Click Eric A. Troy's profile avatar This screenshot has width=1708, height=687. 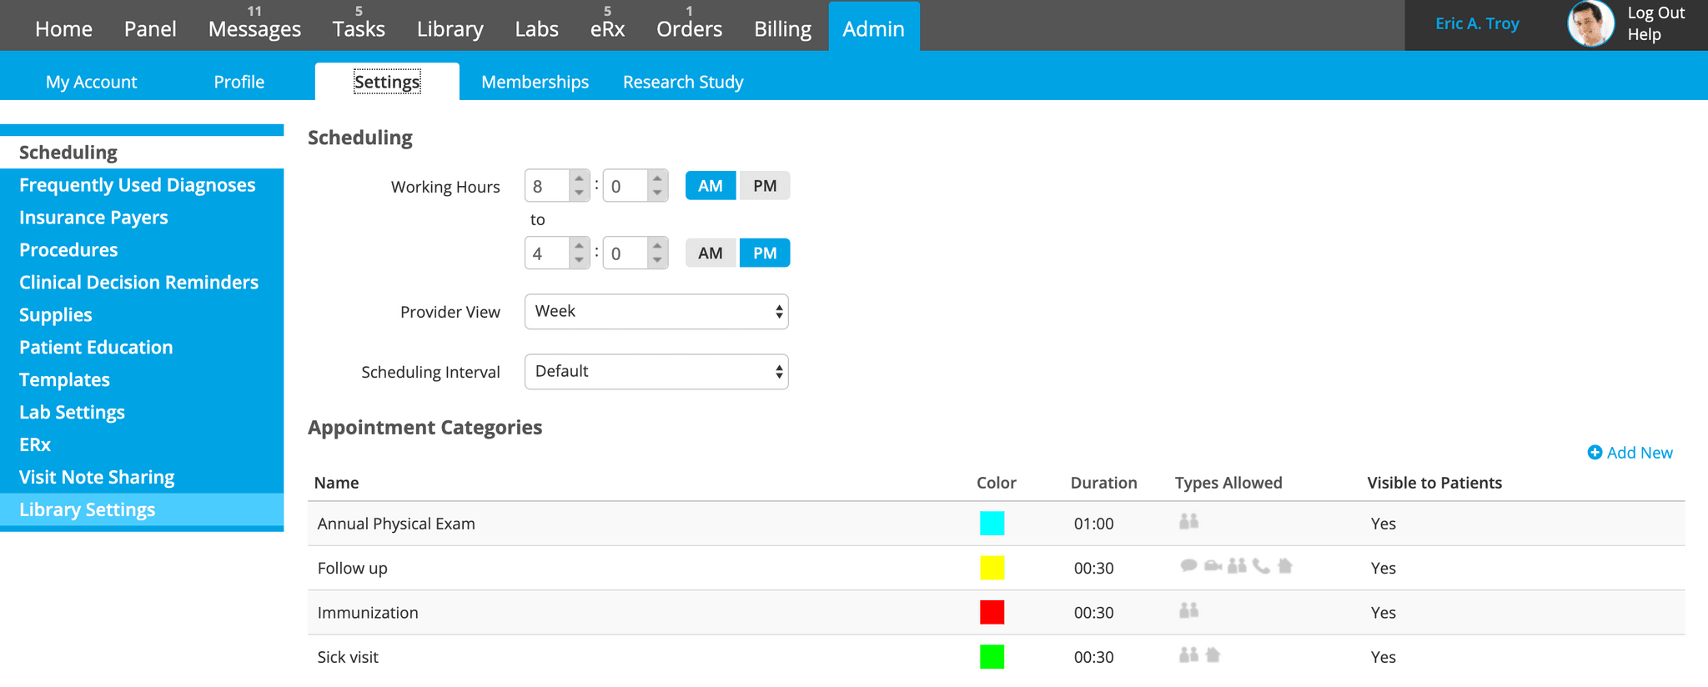click(x=1590, y=24)
